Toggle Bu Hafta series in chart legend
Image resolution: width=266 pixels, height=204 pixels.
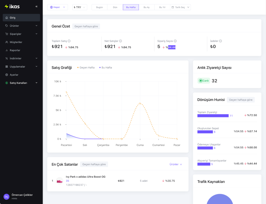[105, 68]
